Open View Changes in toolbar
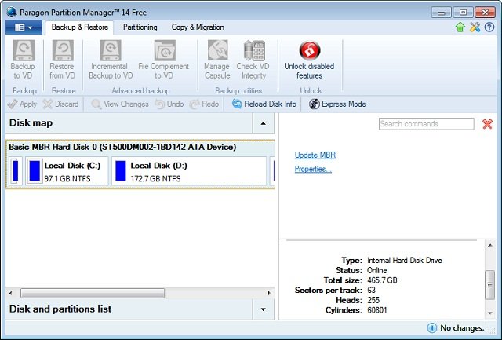Viewport: 502px width, 340px height. click(120, 104)
